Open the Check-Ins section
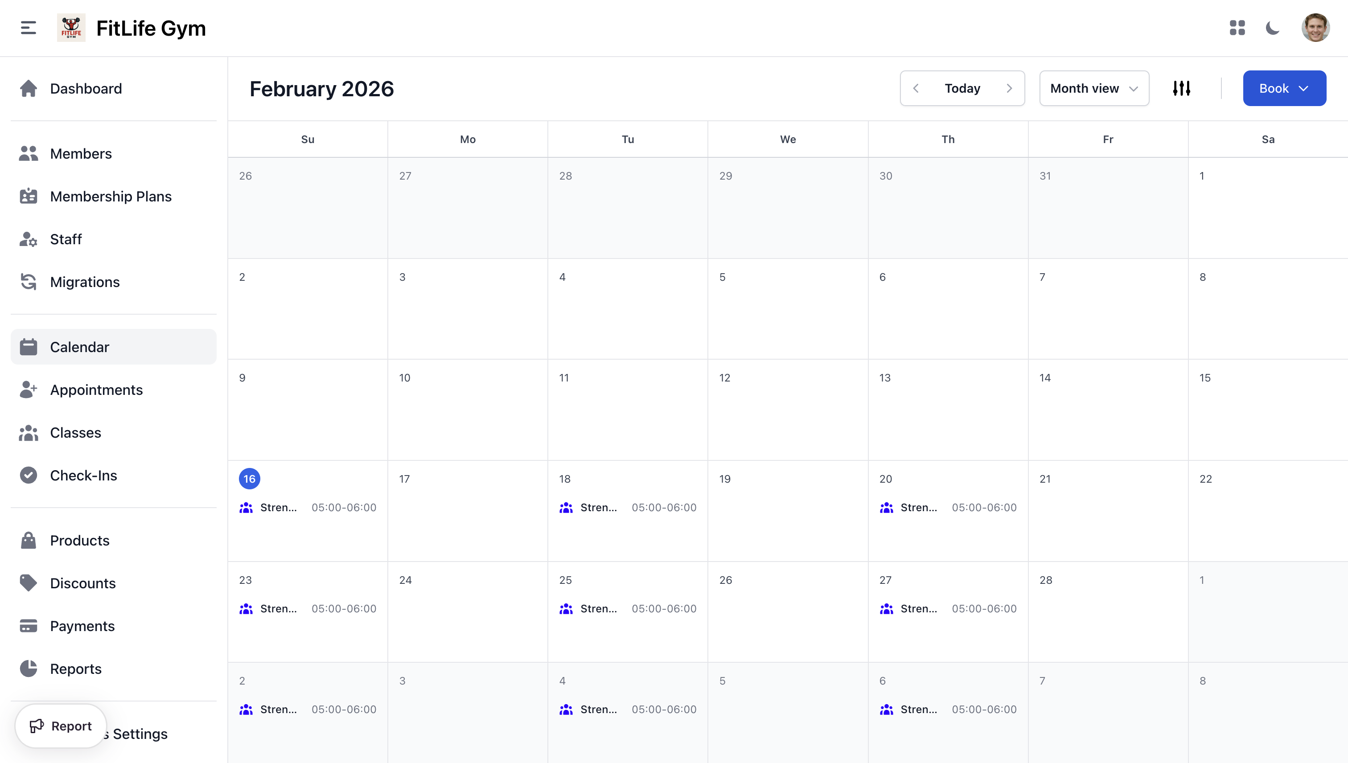This screenshot has height=763, width=1348. point(83,475)
